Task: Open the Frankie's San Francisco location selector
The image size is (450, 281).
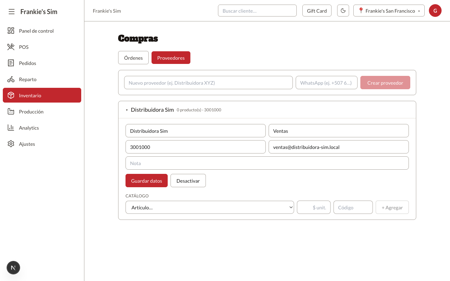Action: point(389,11)
